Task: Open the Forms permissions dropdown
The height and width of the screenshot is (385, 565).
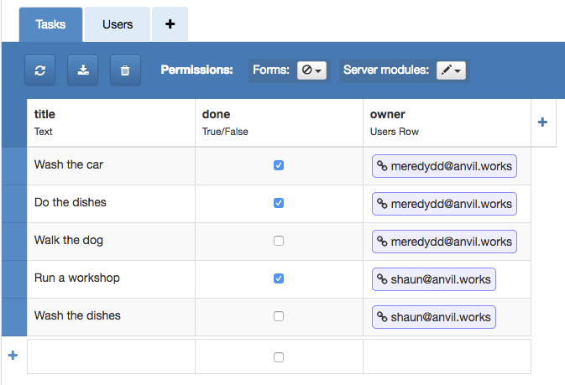Action: 311,70
